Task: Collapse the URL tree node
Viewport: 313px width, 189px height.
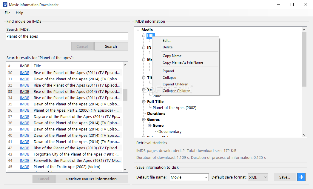Action: coord(144,36)
